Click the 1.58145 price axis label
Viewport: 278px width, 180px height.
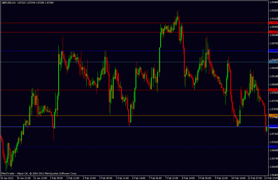click(274, 76)
